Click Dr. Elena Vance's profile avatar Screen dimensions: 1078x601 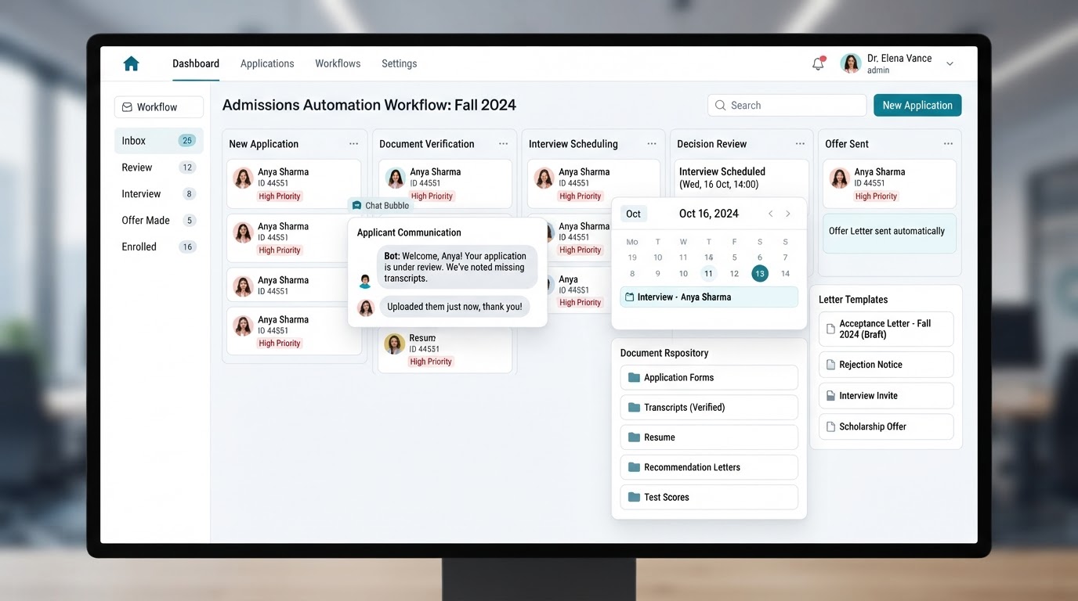click(x=851, y=64)
